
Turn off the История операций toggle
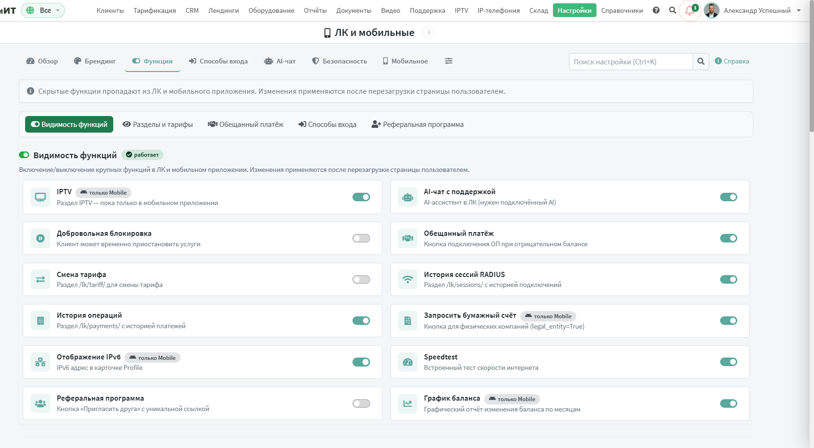click(361, 321)
